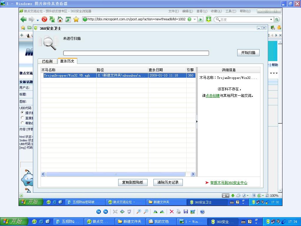Click the 帮助 link on the forum page
The width and height of the screenshot is (301, 226).
pos(275,65)
